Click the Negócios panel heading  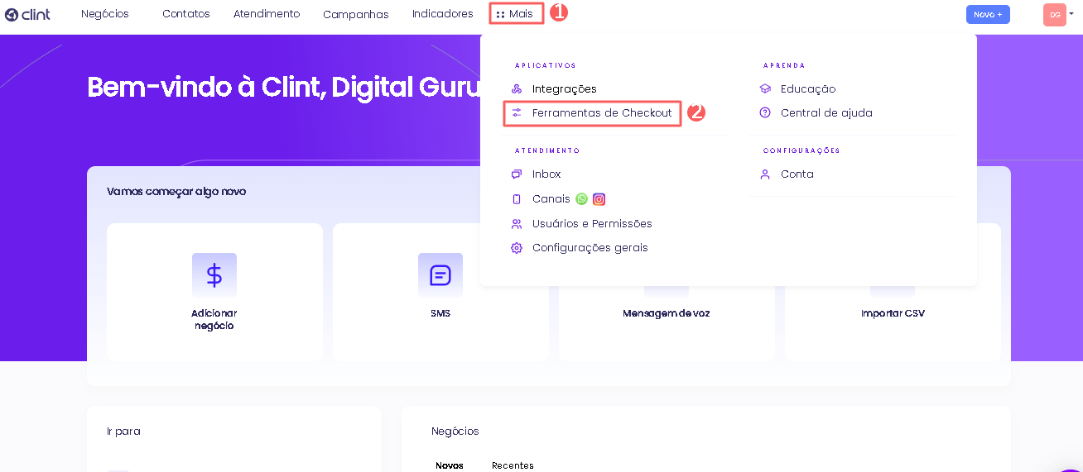pos(455,431)
